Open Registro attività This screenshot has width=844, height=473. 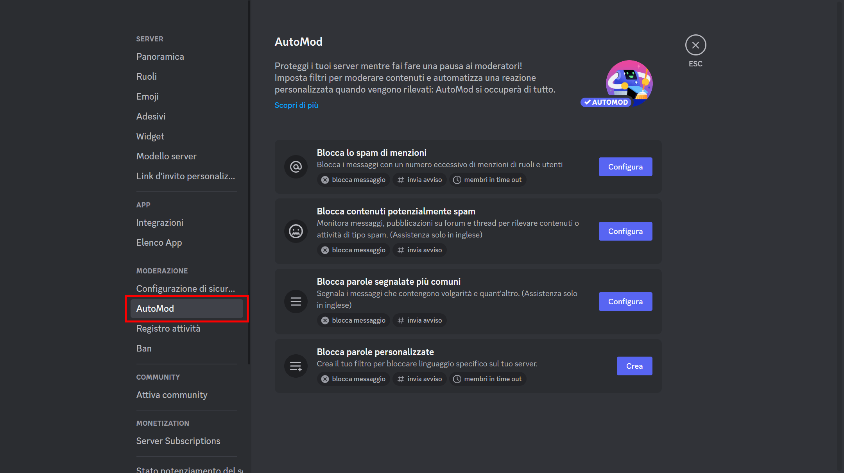click(x=168, y=328)
